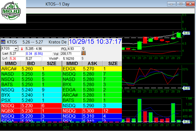Click the BID column header
The width and height of the screenshot is (196, 131).
(x=31, y=63)
